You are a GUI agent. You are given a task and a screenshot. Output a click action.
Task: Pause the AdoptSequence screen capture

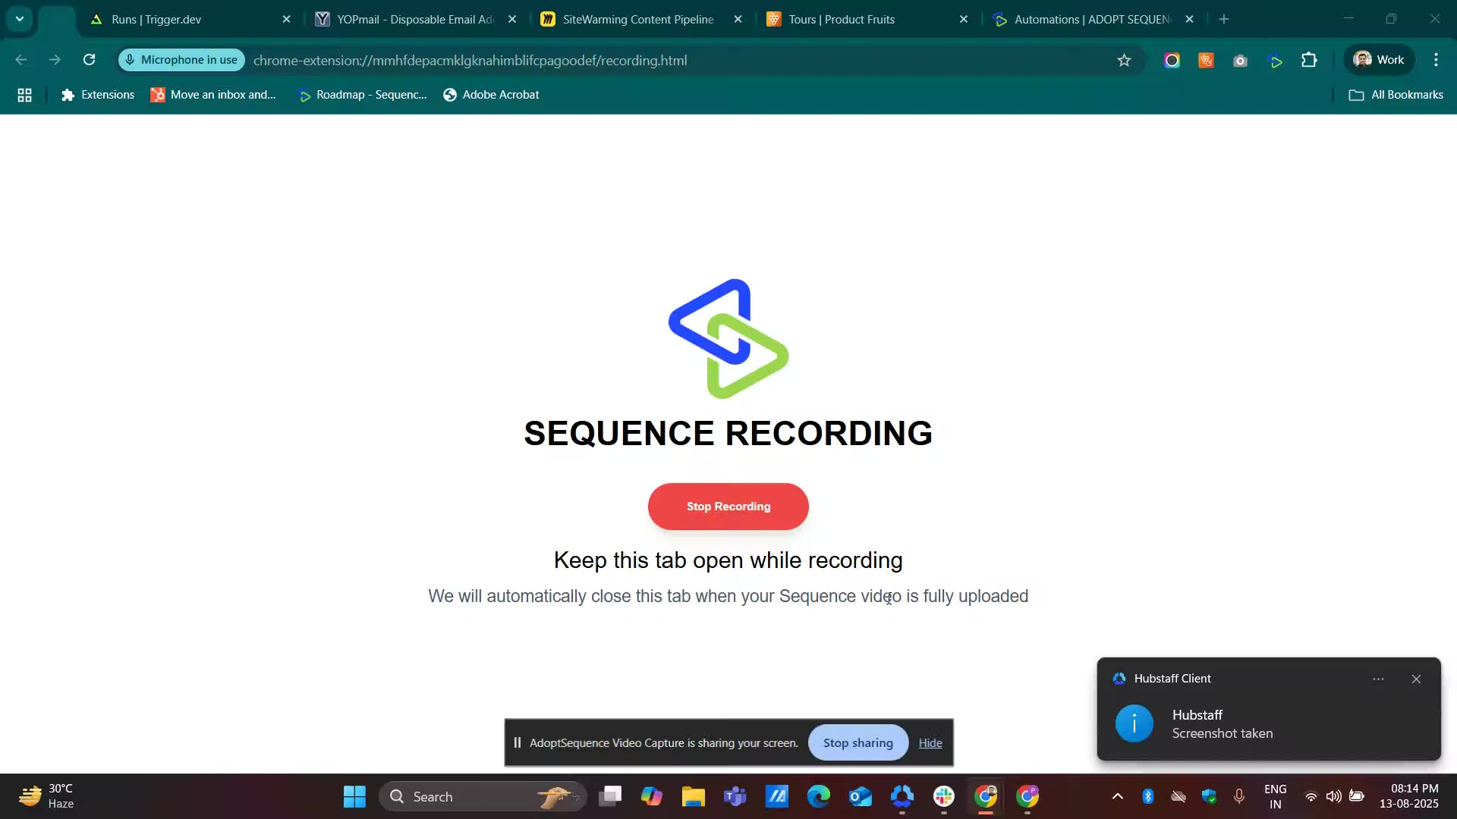[x=518, y=742]
